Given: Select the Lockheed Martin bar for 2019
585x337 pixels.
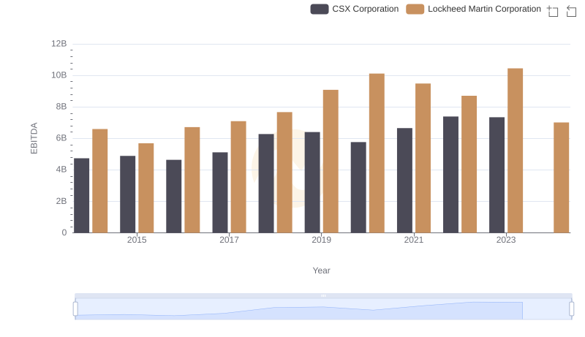Looking at the screenshot, I should click(x=331, y=162).
